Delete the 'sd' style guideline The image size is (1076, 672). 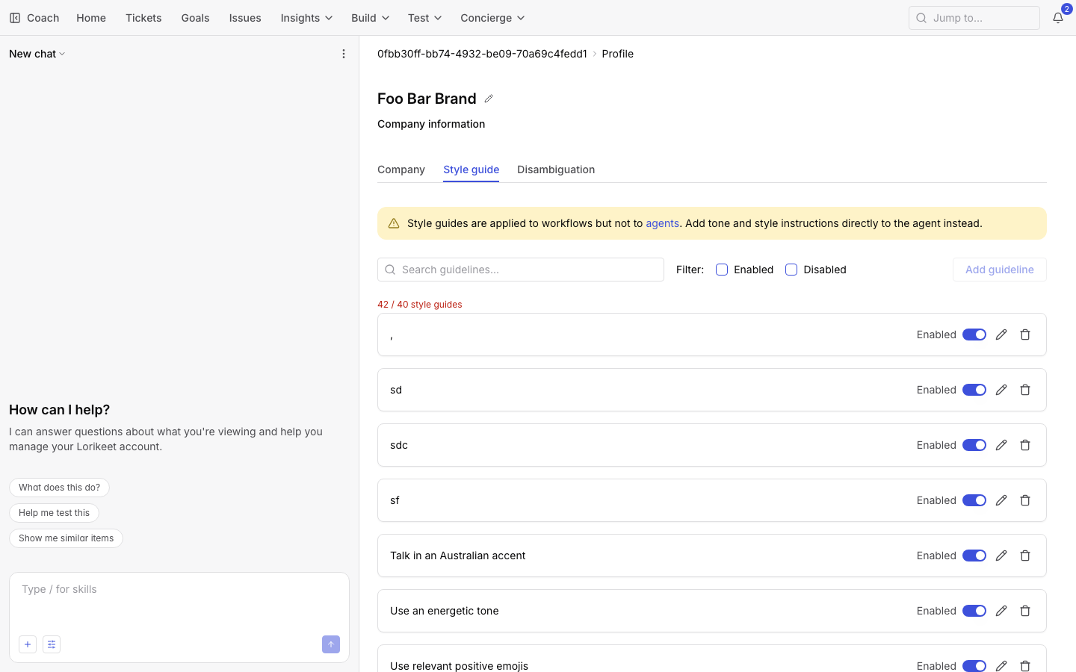(1025, 390)
